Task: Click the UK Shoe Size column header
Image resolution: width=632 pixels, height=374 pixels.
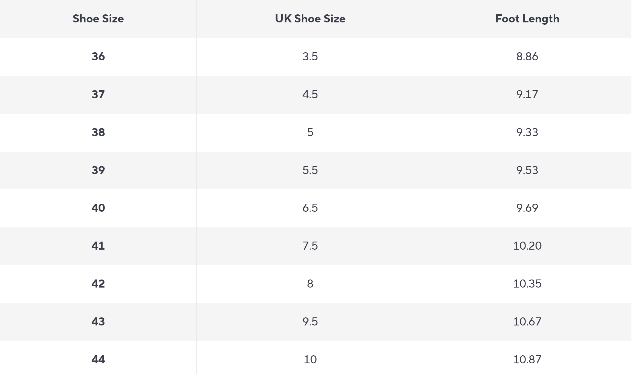Action: coord(310,19)
